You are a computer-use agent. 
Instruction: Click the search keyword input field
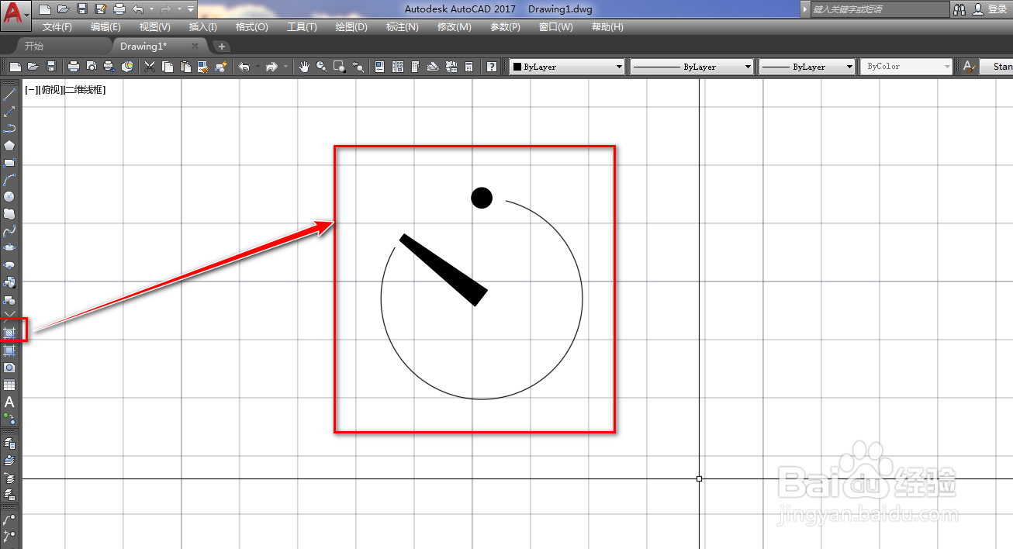tap(879, 9)
